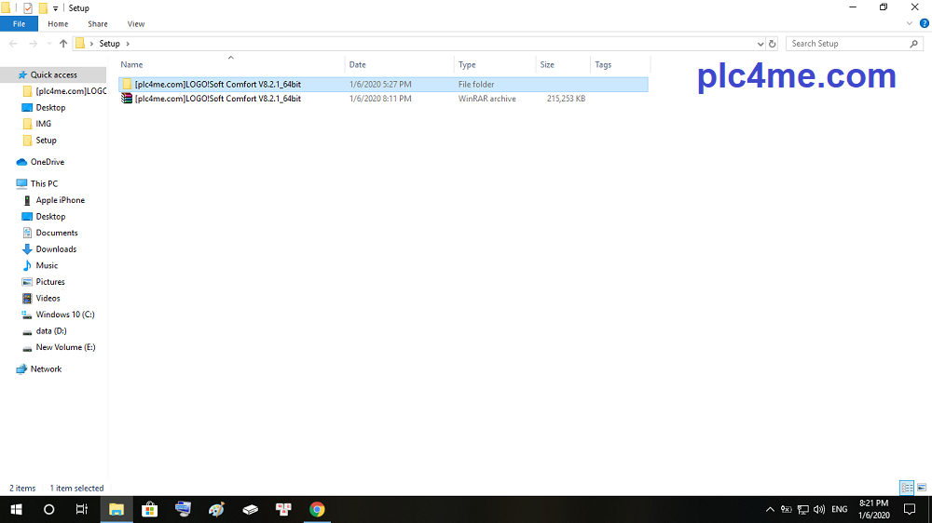Open the View ribbon tab

point(135,23)
